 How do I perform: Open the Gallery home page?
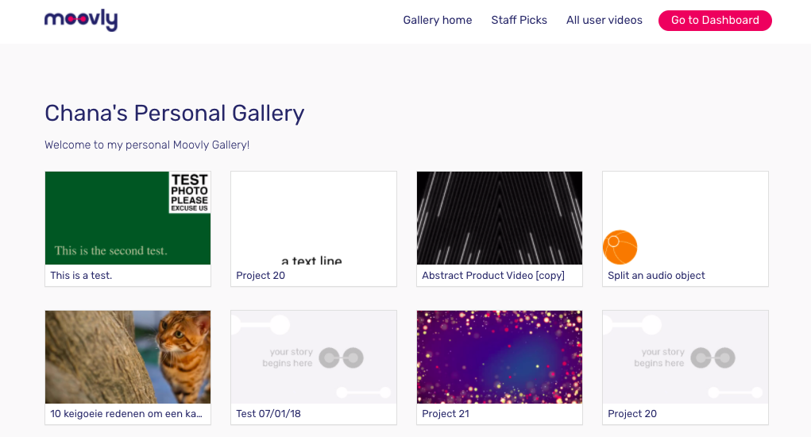[437, 20]
